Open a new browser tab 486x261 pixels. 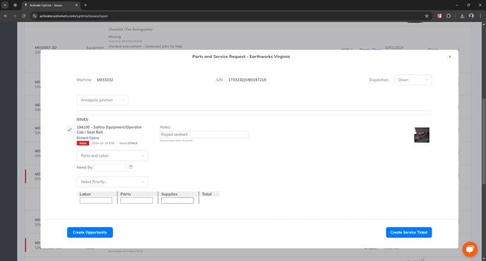pos(85,5)
